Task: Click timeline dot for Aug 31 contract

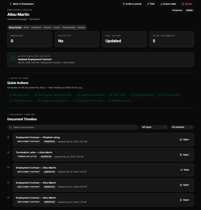Action: tap(8, 183)
